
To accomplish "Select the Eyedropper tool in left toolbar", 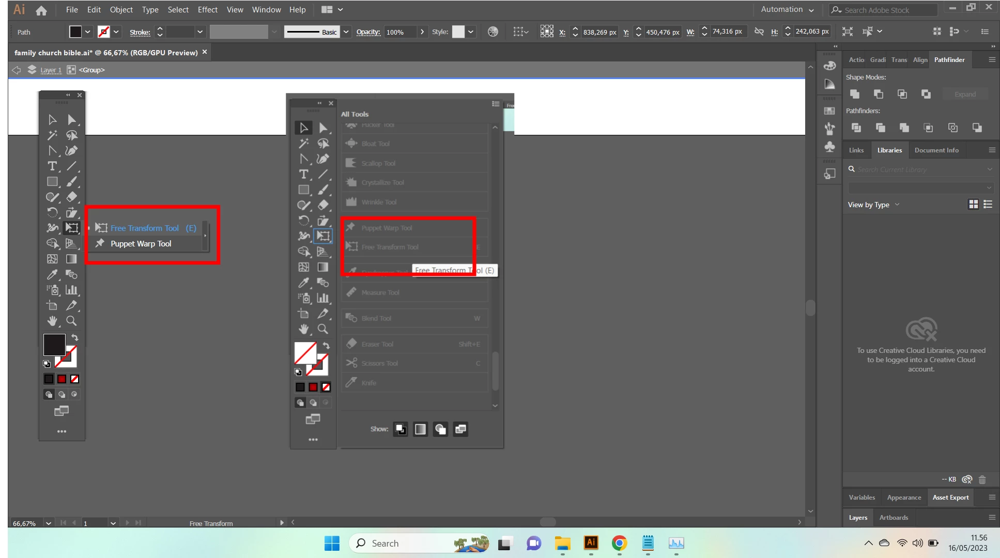I will point(52,274).
